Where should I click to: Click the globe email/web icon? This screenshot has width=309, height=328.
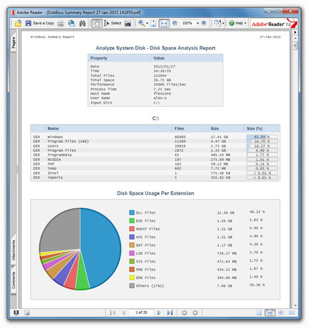click(72, 23)
